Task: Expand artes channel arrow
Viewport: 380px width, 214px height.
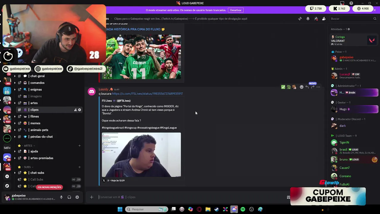Action: click(x=15, y=103)
